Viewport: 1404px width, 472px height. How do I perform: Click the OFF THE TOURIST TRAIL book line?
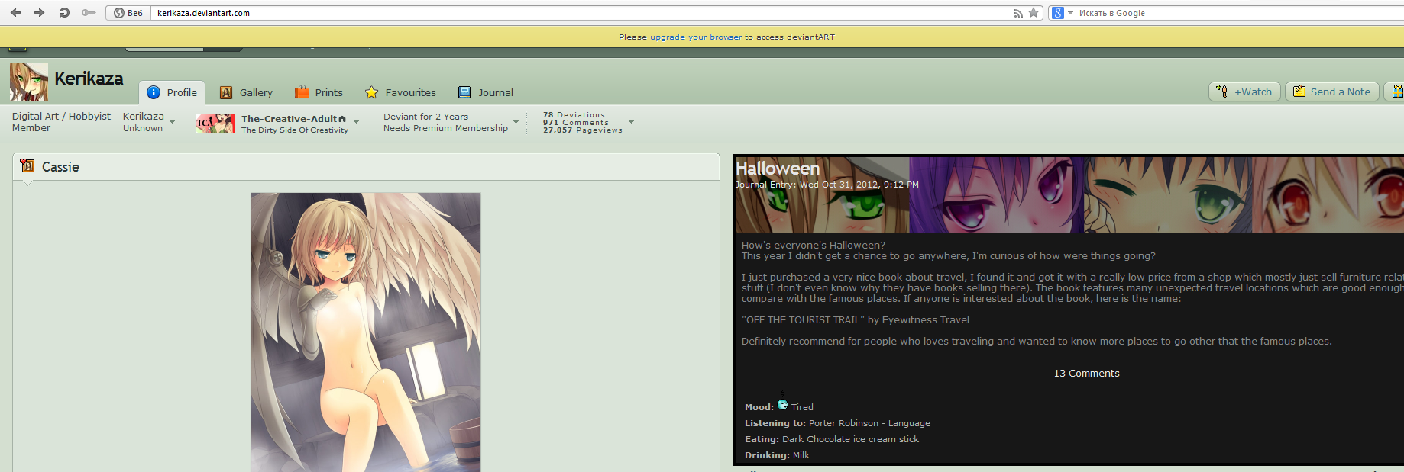856,319
